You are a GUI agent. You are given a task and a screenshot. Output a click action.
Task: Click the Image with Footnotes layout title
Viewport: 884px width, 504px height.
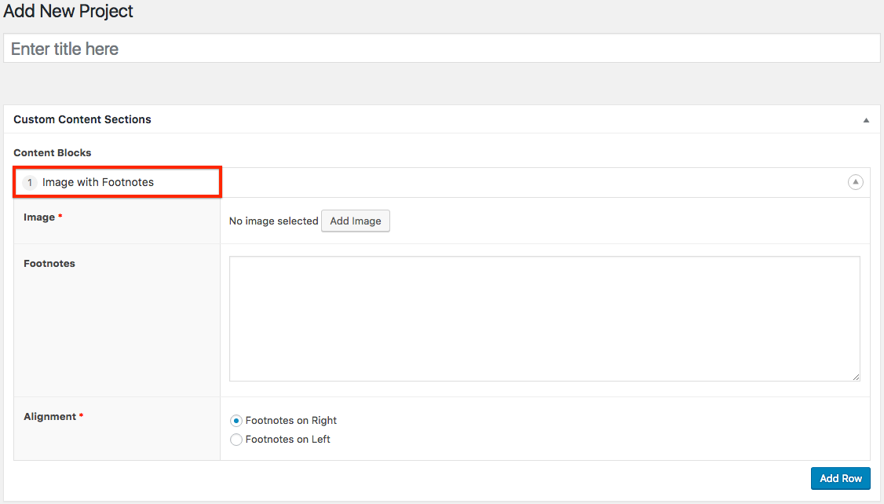coord(98,182)
